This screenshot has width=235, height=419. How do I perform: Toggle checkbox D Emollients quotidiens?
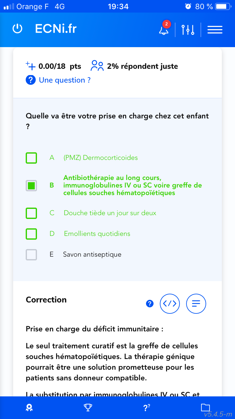(31, 234)
